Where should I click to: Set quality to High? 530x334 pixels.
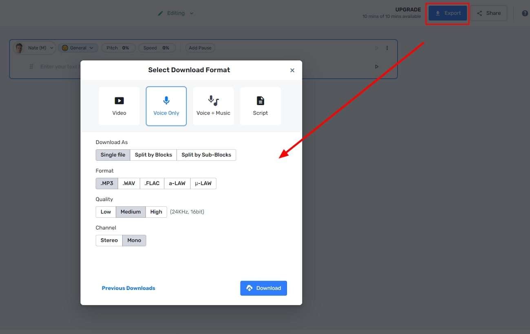click(156, 212)
